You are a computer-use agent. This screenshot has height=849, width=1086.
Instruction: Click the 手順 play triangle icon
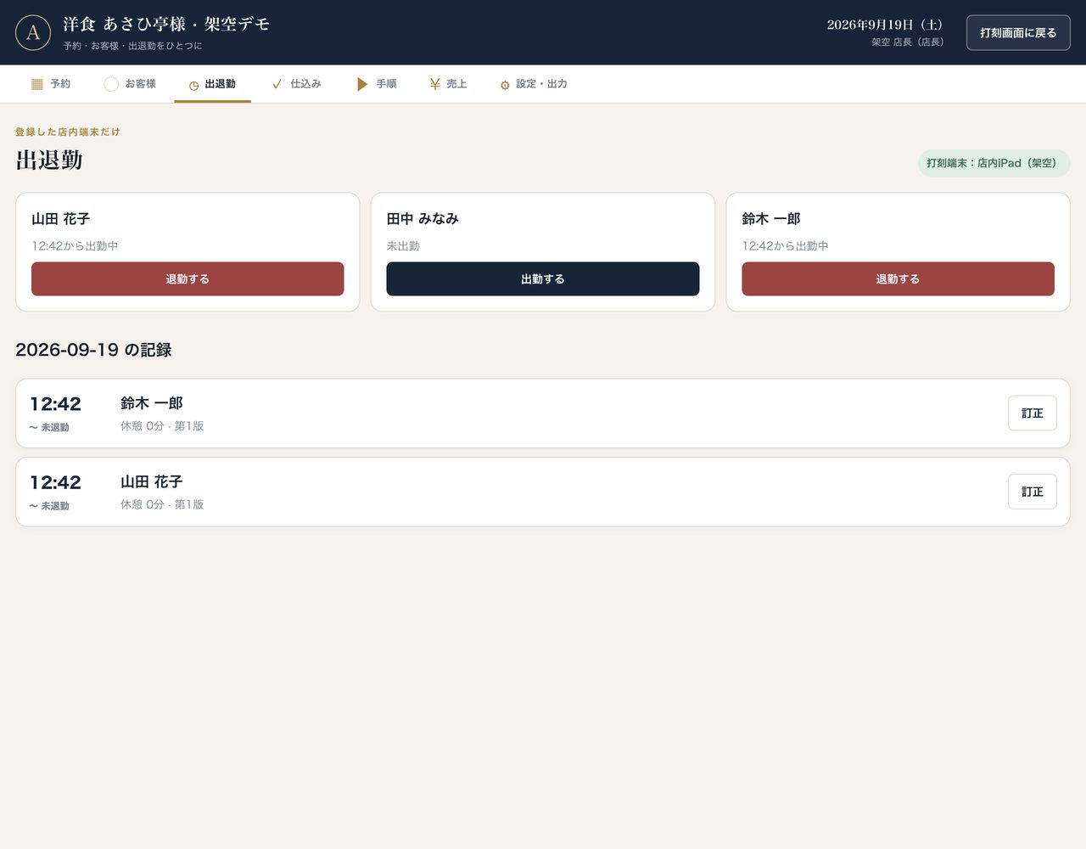pos(362,84)
